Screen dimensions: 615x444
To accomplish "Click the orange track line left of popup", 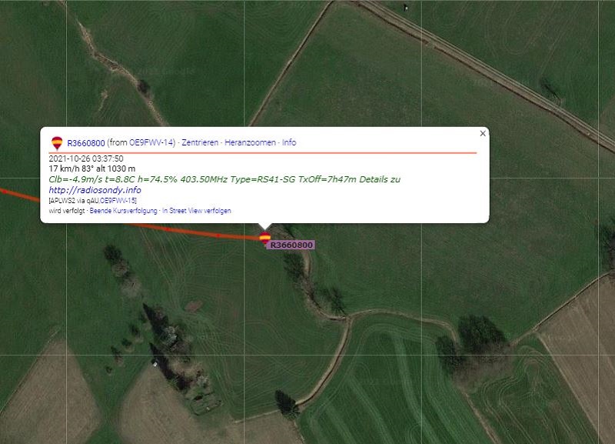I will (x=20, y=195).
